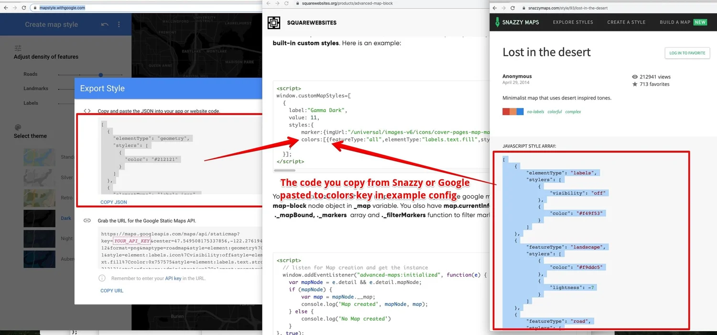The height and width of the screenshot is (335, 717).
Task: Click the angle-brackets code icon in Export Style dialog
Action: [88, 110]
